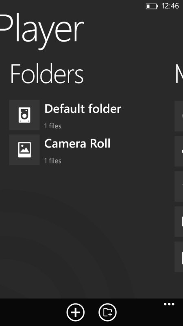
Task: Tap the third partially visible tile on right edge
Action: pos(179,187)
